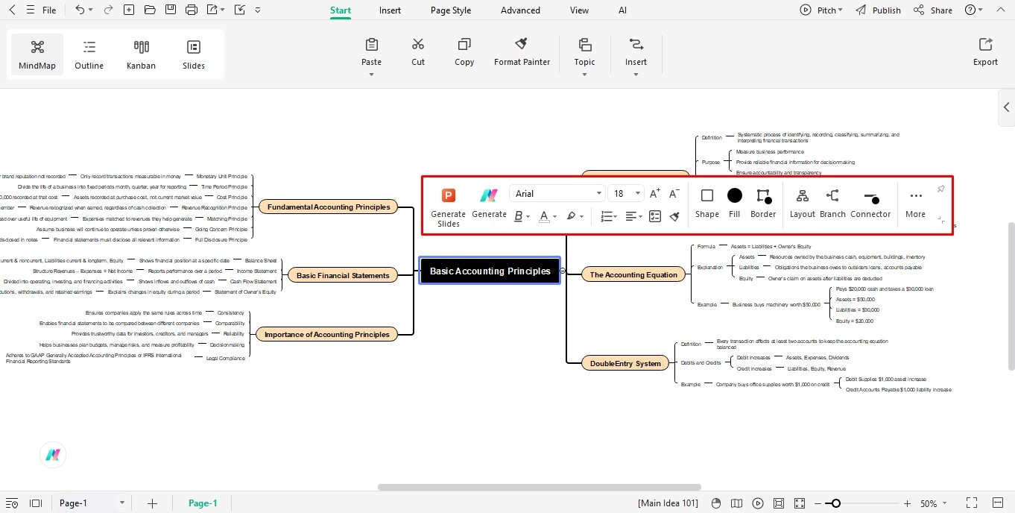1015x513 pixels.
Task: Open the Layout options icon
Action: point(802,202)
